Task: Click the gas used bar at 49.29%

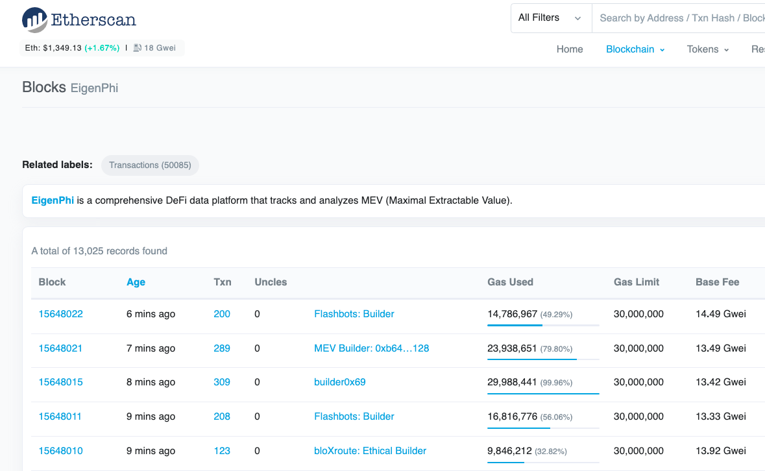Action: coord(543,325)
